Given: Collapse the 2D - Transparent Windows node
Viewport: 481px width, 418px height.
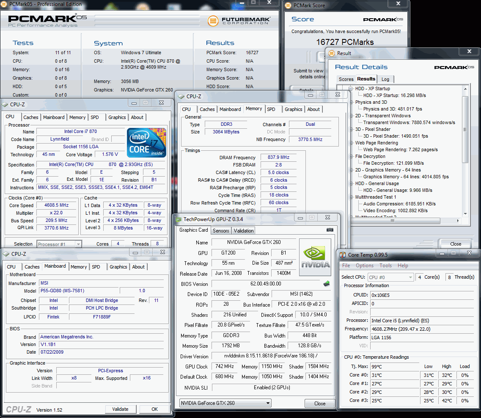Looking at the screenshot, I should click(x=351, y=116).
